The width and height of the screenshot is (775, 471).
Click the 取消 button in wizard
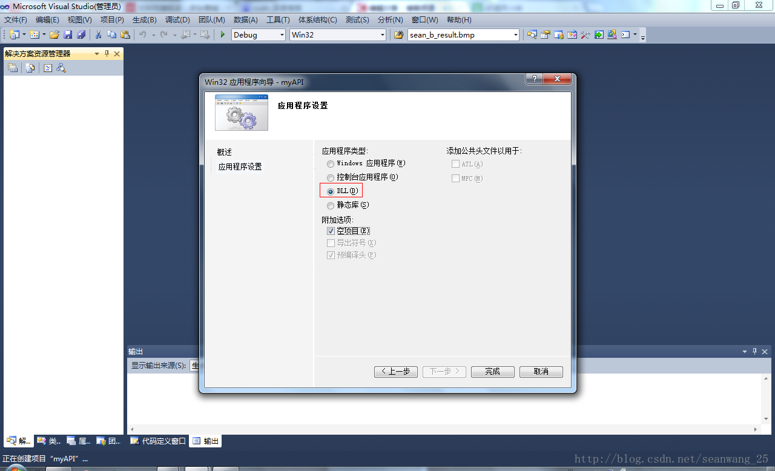point(541,372)
